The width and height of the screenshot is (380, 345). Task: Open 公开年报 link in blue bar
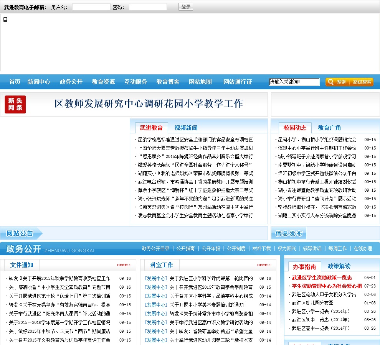tap(211, 248)
